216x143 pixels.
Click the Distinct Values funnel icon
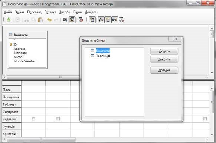click(121, 20)
